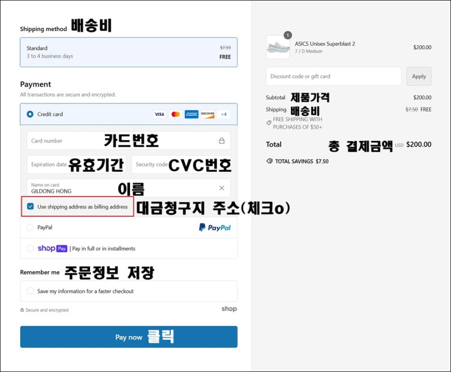Focus the Discount code or gift card field
Screen dimensions: 451x372
pos(334,76)
